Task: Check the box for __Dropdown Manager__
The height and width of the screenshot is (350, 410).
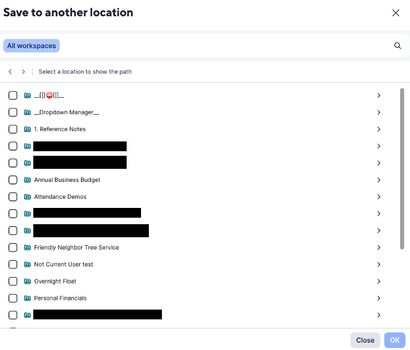Action: tap(13, 112)
